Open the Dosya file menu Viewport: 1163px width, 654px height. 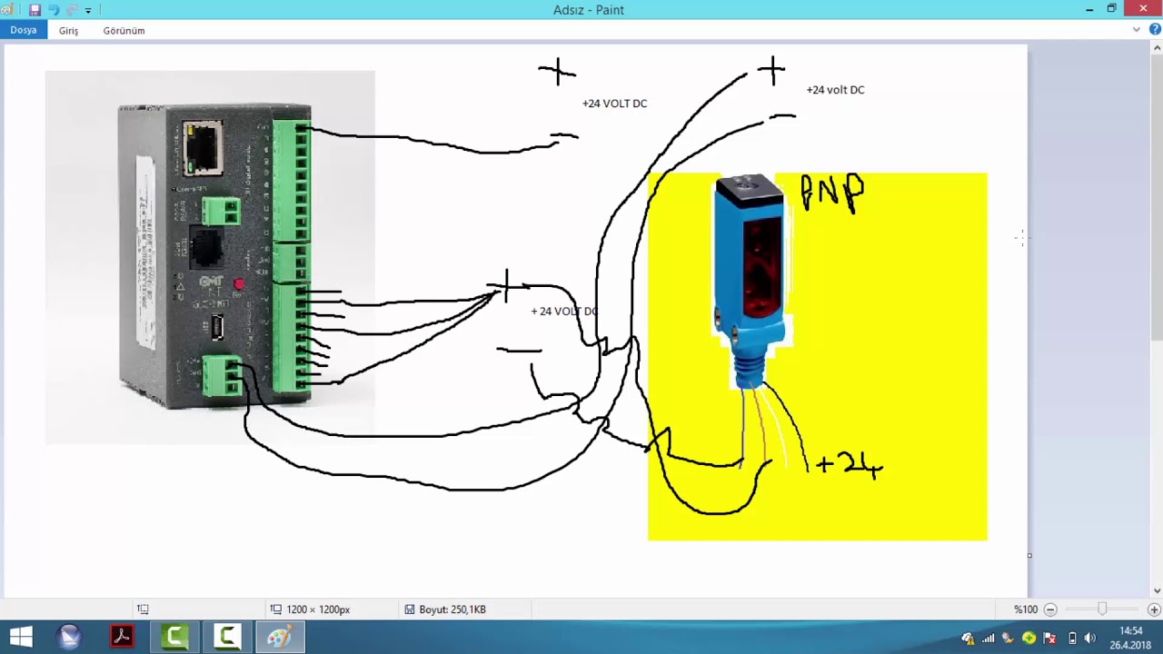point(24,30)
